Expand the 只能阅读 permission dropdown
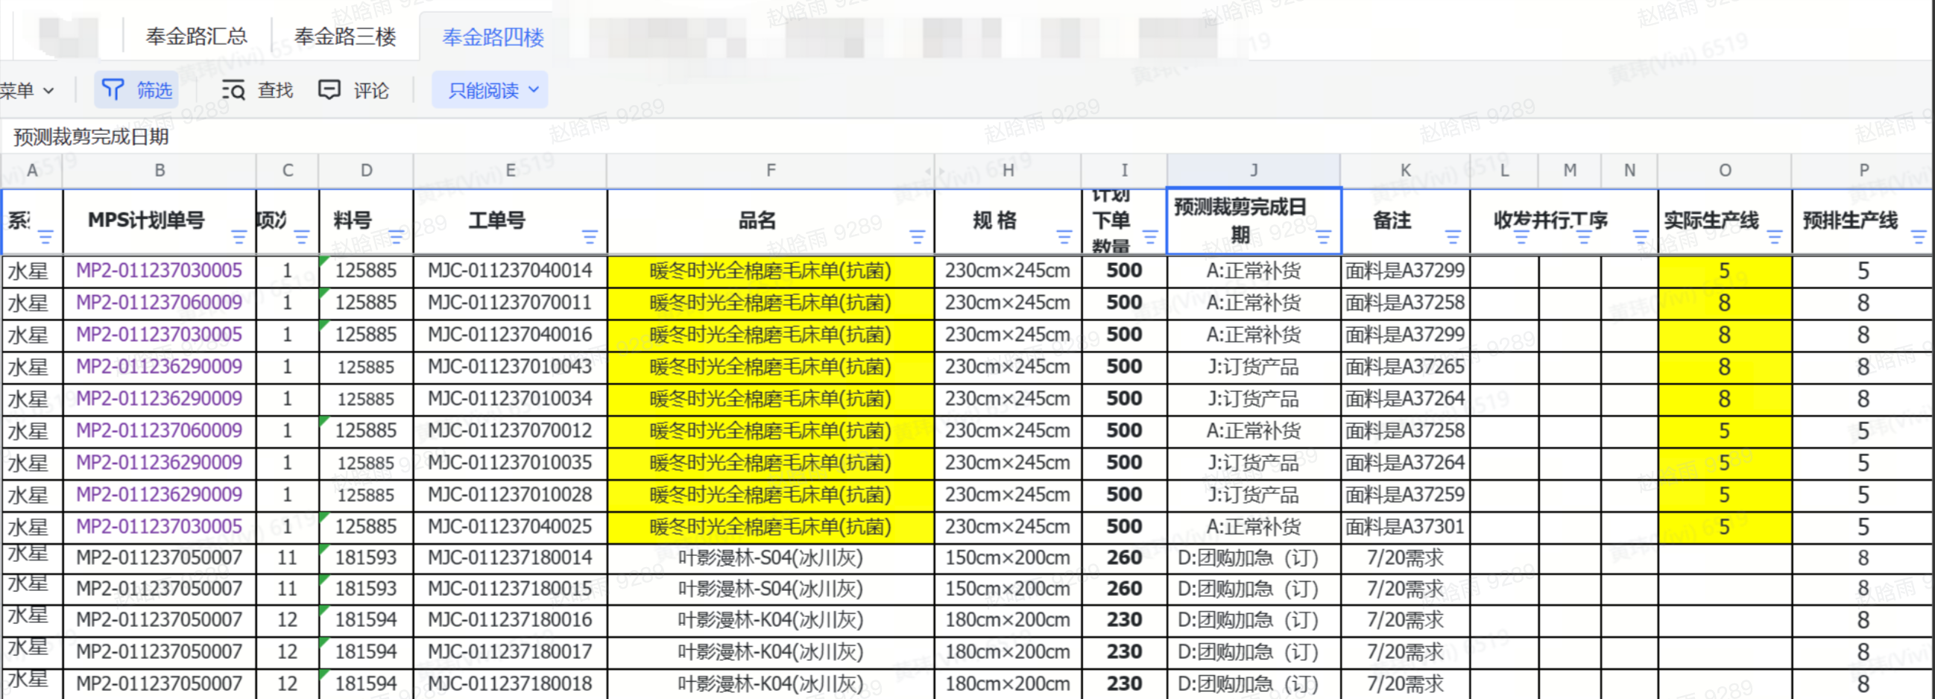This screenshot has width=1935, height=699. (491, 91)
